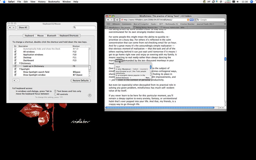Open the bookmarks book icon in Safari

pos(108,24)
